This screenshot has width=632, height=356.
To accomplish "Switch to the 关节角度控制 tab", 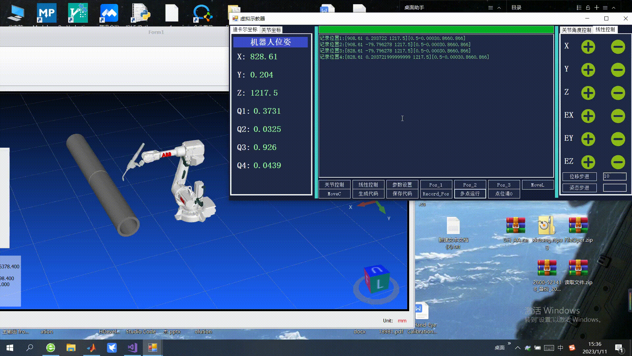I will click(576, 30).
